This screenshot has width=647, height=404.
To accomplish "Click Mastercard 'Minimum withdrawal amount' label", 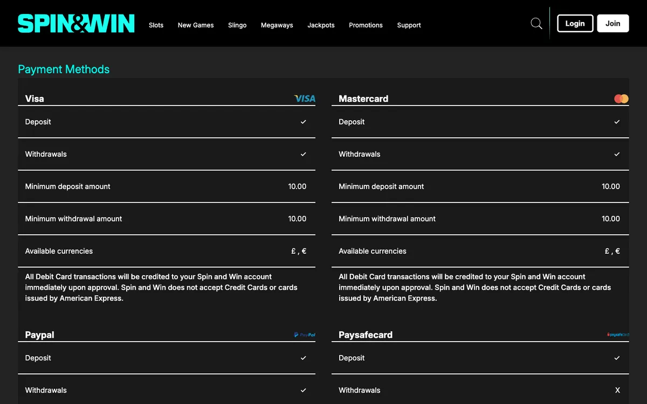I will pyautogui.click(x=387, y=219).
